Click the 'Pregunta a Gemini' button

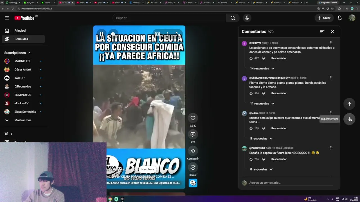tap(328, 3)
